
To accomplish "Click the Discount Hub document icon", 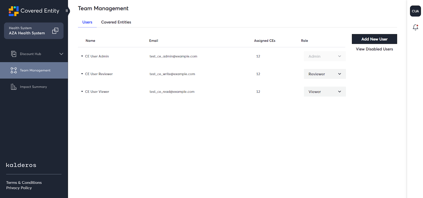I will coord(13,54).
